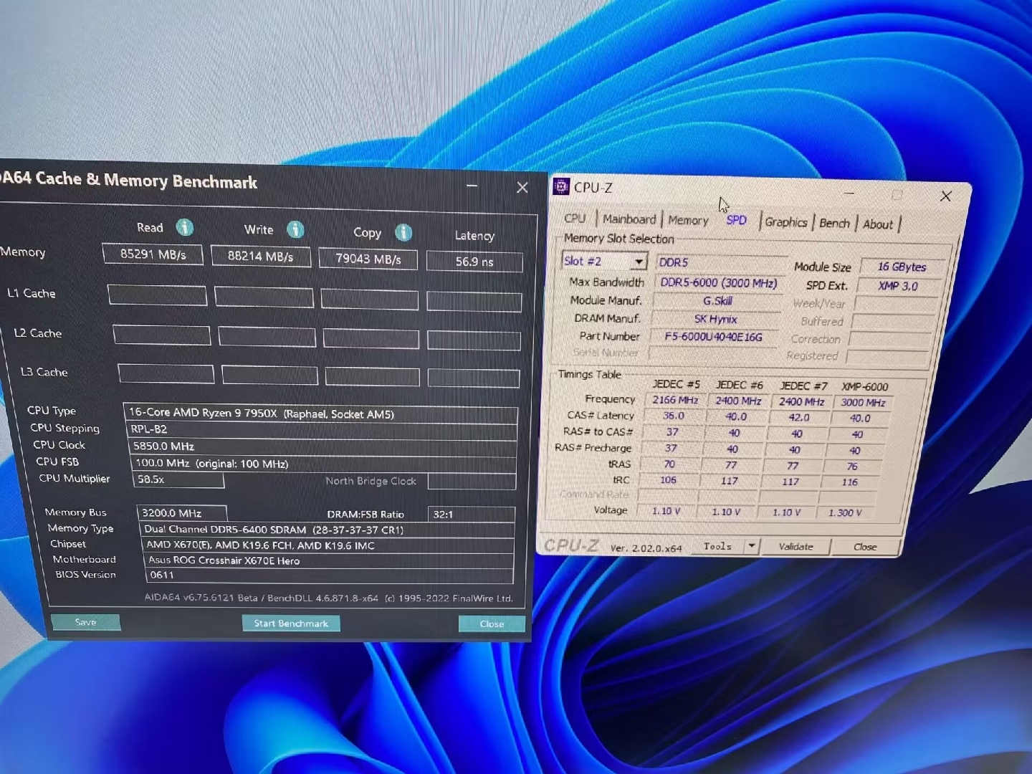Click the Motherboard field Asus ROG Crosshair
The image size is (1032, 774).
pos(329,560)
